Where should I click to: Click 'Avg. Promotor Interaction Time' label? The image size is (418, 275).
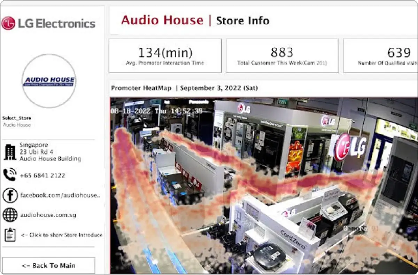pos(165,63)
